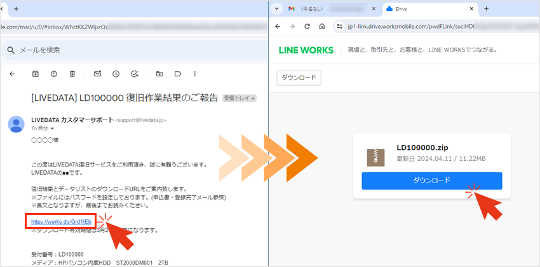Screen dimensions: 540x267
Task: Select the Drive browser tab
Action: click(x=431, y=9)
